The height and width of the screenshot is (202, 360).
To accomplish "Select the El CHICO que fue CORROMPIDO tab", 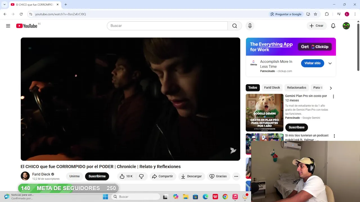I will point(35,4).
